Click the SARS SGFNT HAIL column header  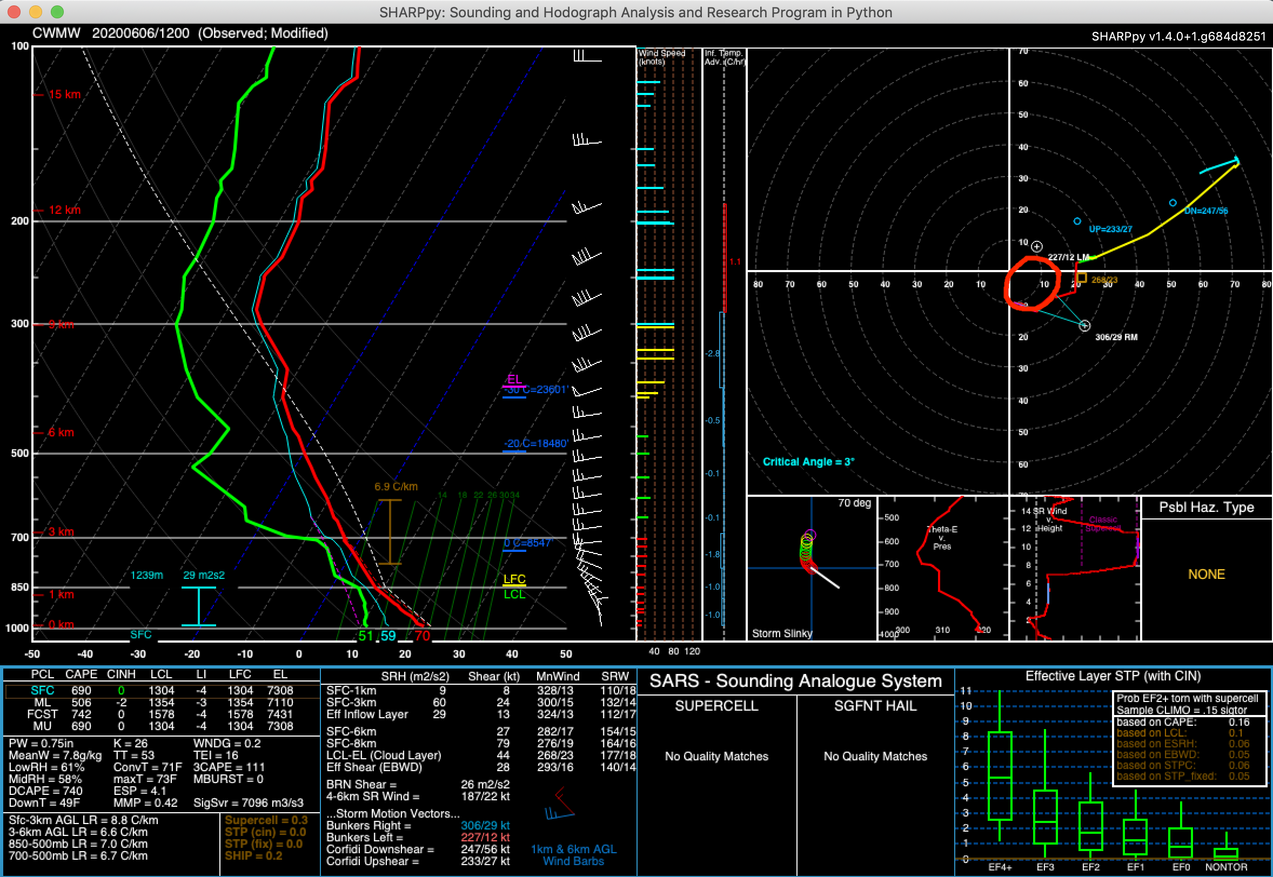[875, 706]
